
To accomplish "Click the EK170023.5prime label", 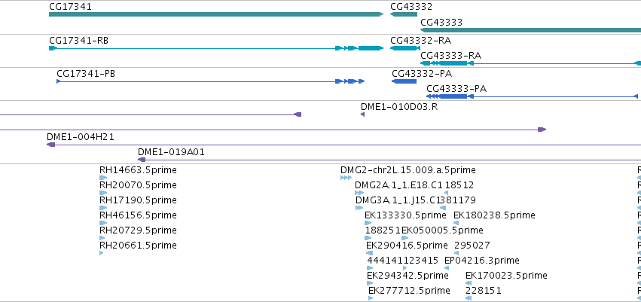I will 506,275.
